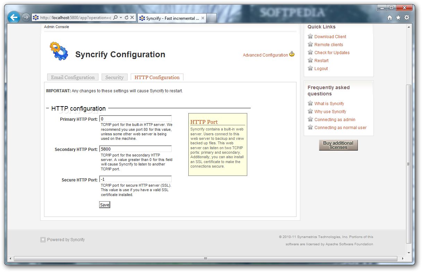Click the Frequently asked questions heading

click(x=328, y=91)
